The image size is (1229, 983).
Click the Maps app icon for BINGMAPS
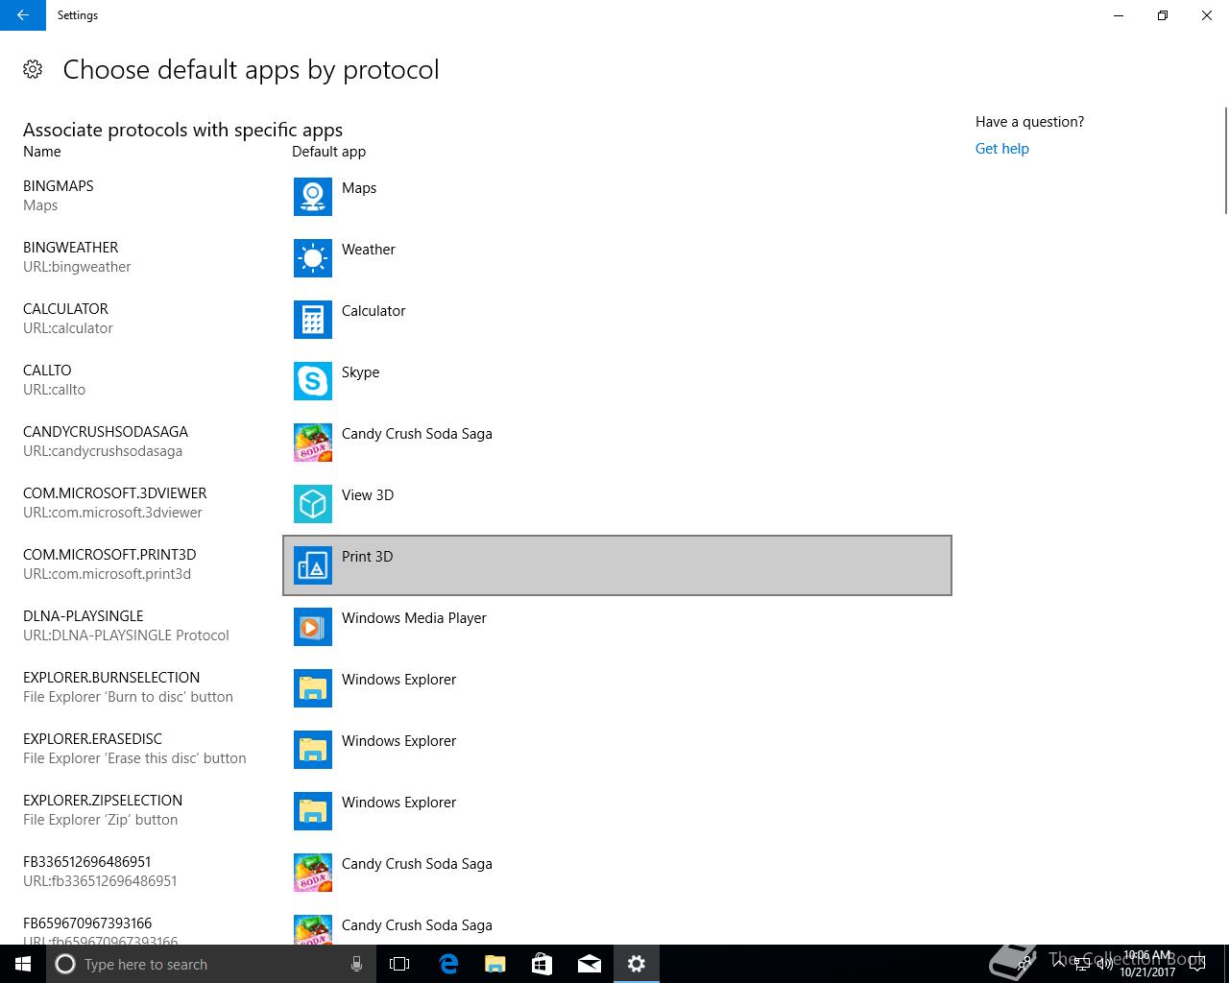pos(313,197)
